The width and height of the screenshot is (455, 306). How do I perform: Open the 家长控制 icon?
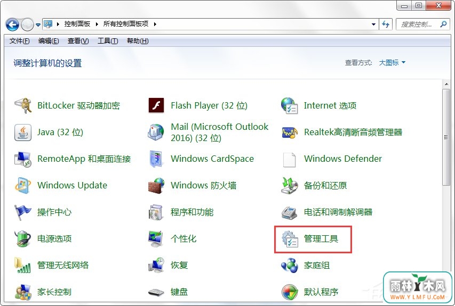point(23,292)
